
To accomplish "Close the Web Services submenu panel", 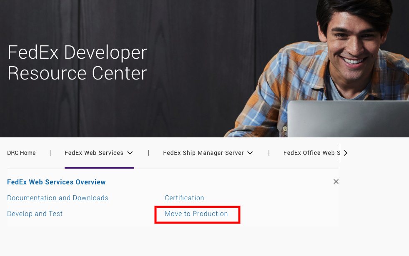I will tap(336, 181).
